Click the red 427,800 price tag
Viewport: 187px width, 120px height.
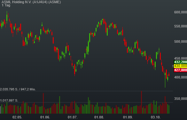tap(180, 70)
